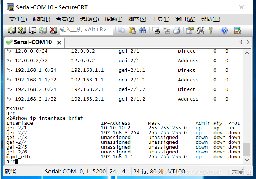
Task: Open the 工具(L) menu
Action: tap(161, 19)
